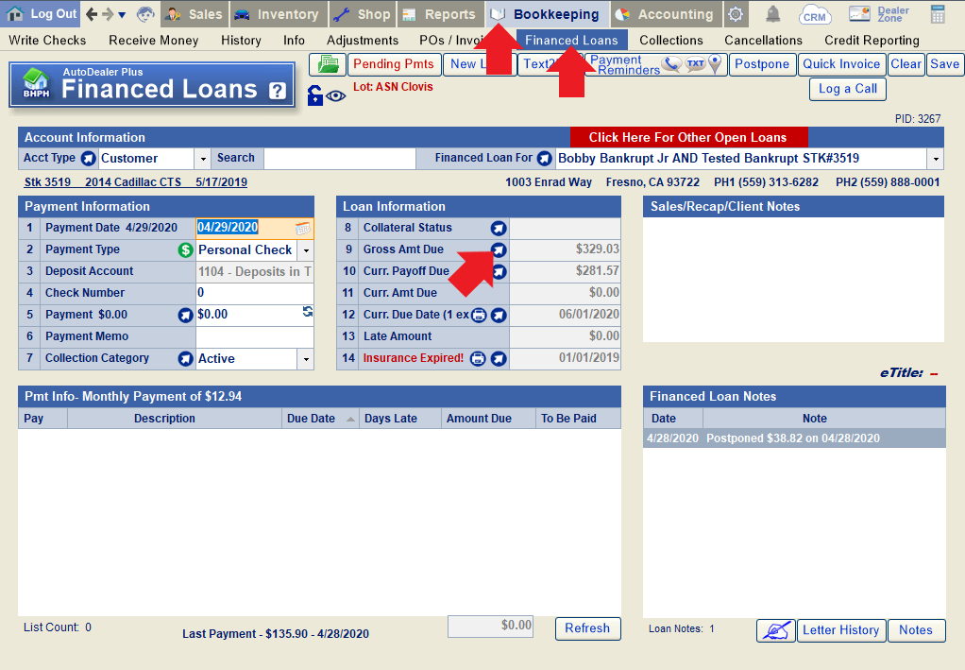Open the CRM cloud icon
The height and width of the screenshot is (670, 965).
pyautogui.click(x=814, y=14)
